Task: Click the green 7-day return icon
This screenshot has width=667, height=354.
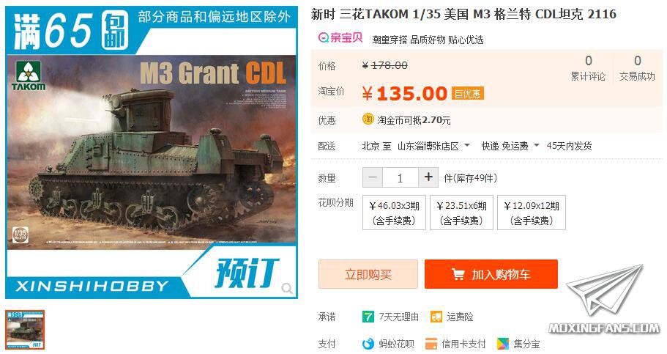Action: point(368,317)
